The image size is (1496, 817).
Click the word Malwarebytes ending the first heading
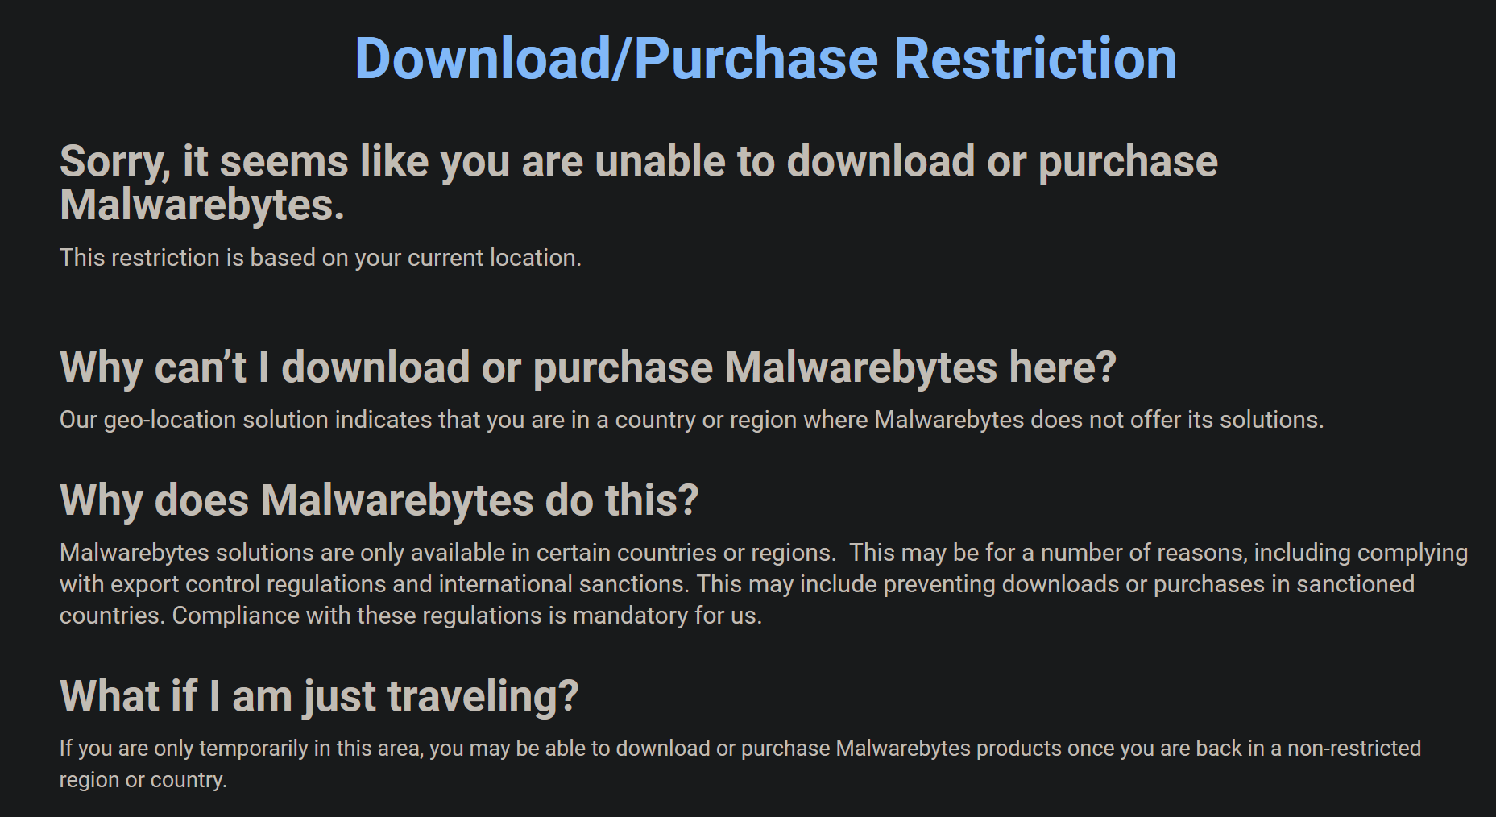pyautogui.click(x=201, y=205)
